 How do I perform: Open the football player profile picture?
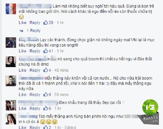pyautogui.click(x=11, y=43)
